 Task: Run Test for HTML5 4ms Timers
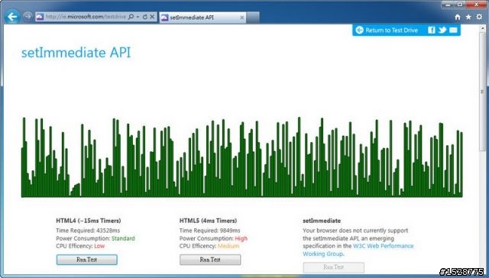coord(210,260)
